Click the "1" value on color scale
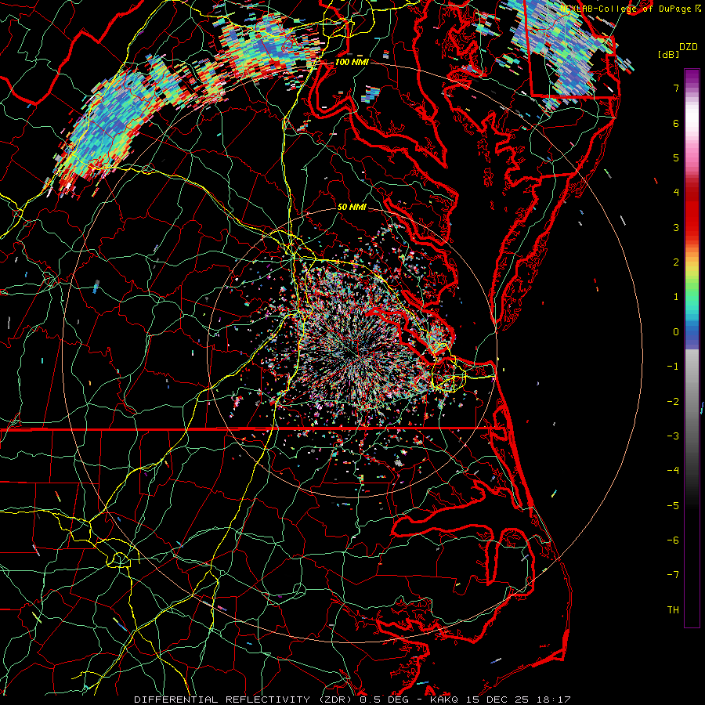 pos(676,297)
